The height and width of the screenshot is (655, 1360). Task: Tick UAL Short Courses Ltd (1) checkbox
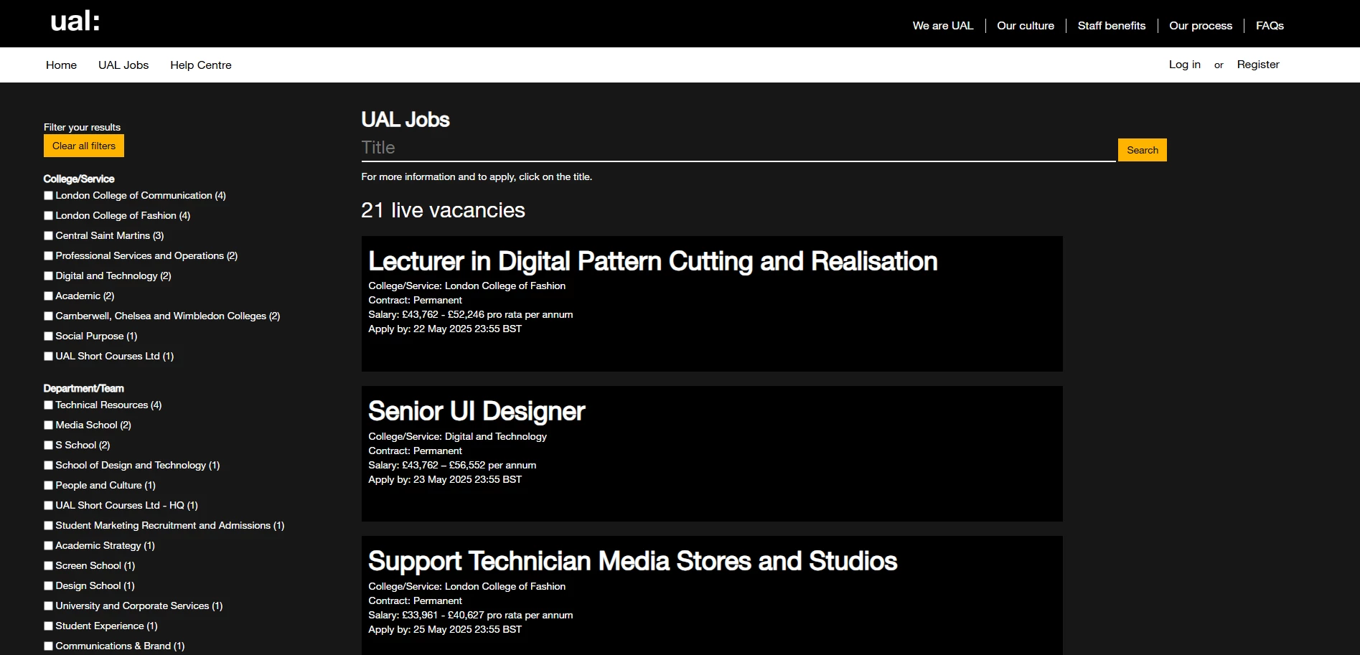pyautogui.click(x=48, y=356)
